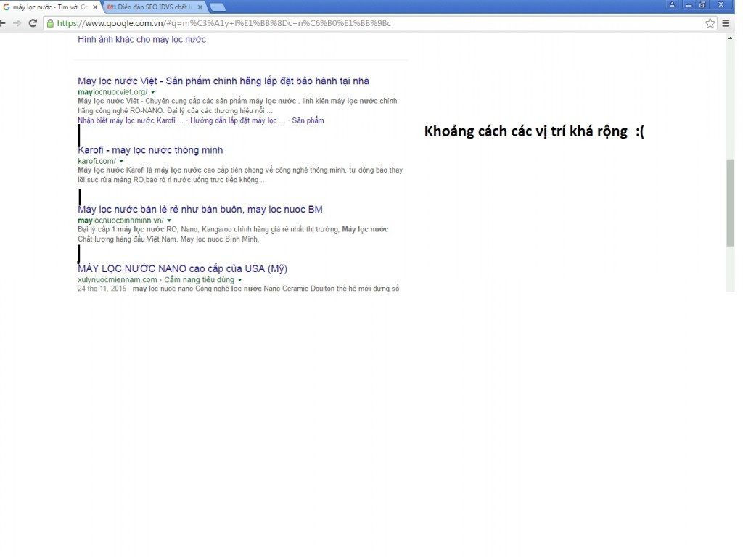The image size is (743, 557).
Task: View the green padlock site security info
Action: coord(50,23)
